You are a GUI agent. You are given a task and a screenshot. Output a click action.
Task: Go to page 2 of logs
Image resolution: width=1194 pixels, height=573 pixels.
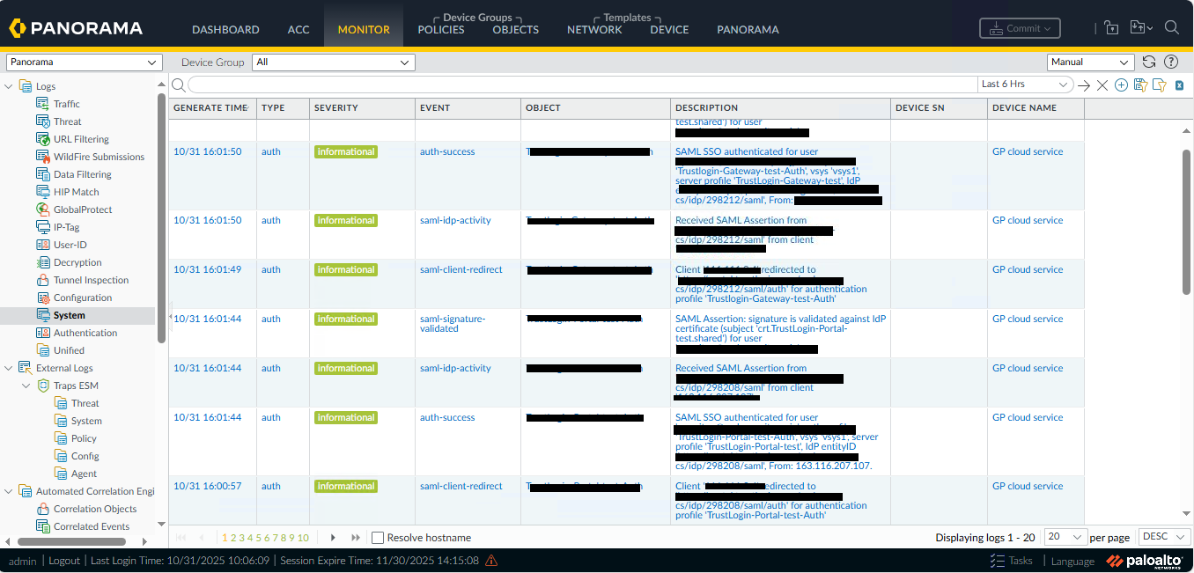point(232,538)
